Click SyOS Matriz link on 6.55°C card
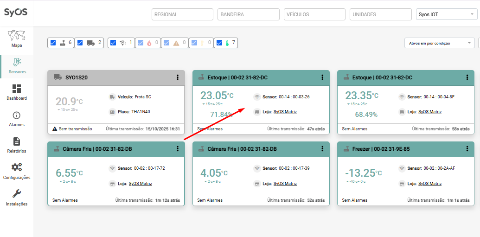This screenshot has width=480, height=237. click(x=140, y=183)
